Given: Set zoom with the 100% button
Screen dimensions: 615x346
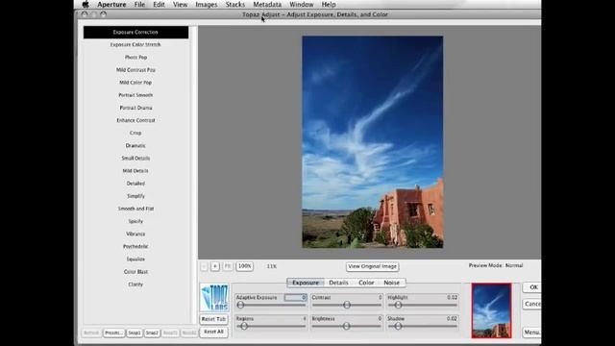Looking at the screenshot, I should [x=244, y=266].
